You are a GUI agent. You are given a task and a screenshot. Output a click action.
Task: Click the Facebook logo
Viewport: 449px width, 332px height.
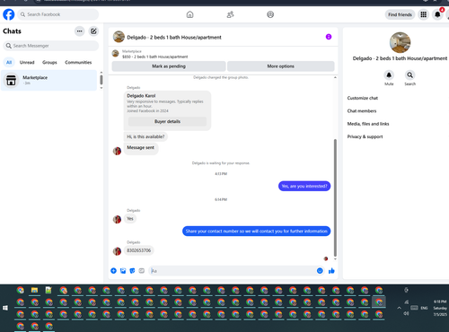9,14
